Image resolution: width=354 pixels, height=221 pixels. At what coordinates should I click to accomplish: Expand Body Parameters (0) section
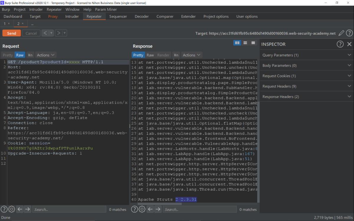pyautogui.click(x=307, y=65)
